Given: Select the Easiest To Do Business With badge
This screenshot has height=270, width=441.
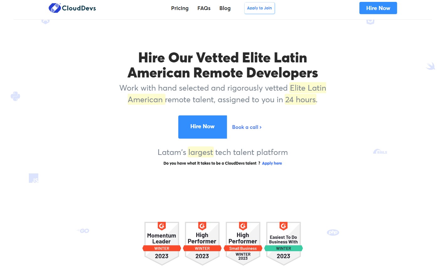Looking at the screenshot, I should [283, 243].
